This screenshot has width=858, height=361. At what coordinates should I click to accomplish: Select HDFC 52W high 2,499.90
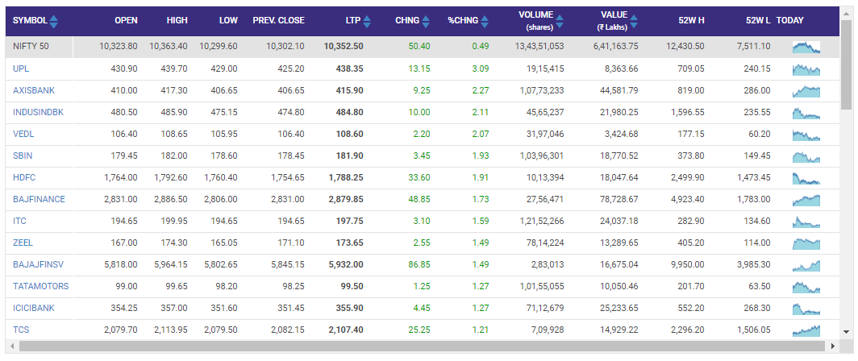[x=687, y=178]
